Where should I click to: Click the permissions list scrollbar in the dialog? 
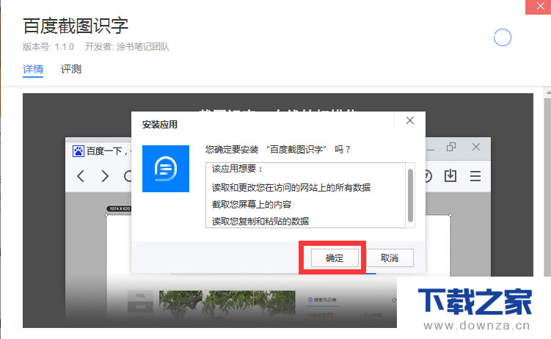410,195
